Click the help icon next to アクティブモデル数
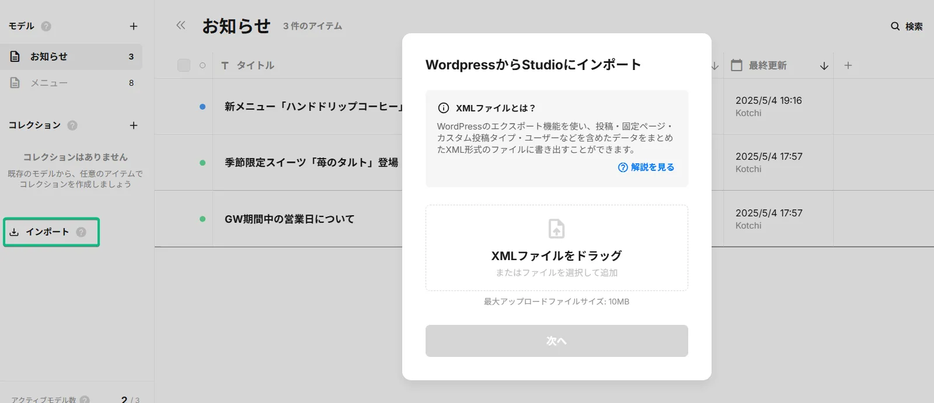 (x=85, y=400)
